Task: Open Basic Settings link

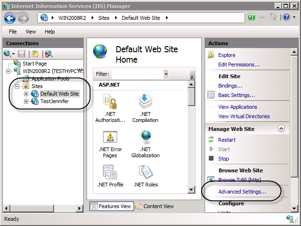Action: pyautogui.click(x=237, y=95)
